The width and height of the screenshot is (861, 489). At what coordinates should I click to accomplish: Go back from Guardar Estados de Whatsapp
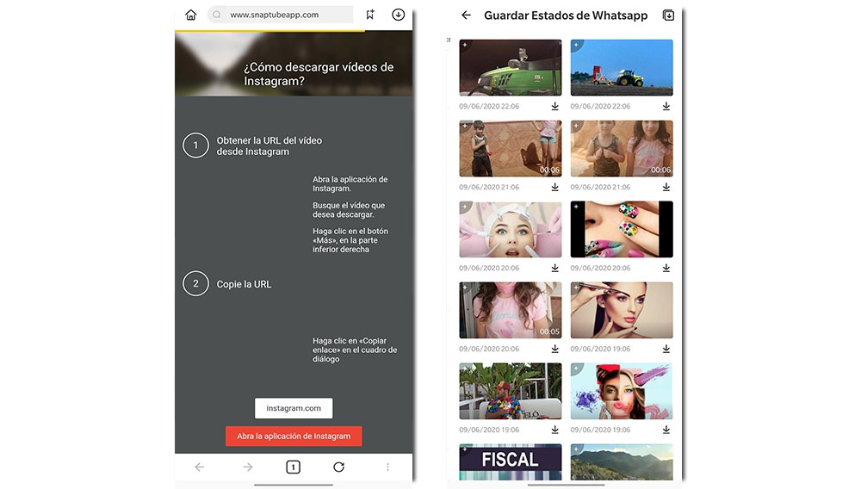pos(466,15)
